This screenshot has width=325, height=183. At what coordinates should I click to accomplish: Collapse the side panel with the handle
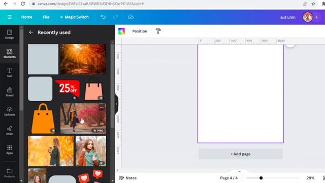click(x=116, y=104)
